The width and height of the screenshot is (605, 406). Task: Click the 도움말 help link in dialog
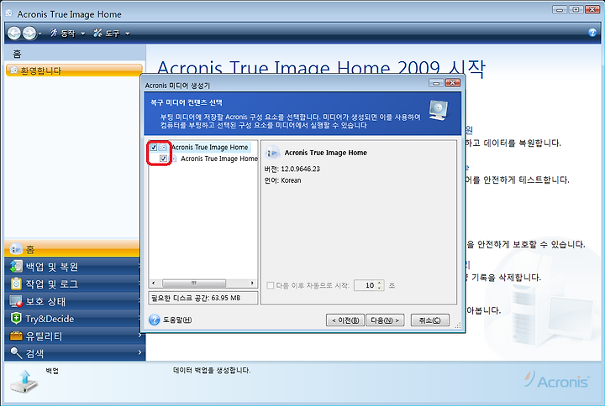click(177, 320)
